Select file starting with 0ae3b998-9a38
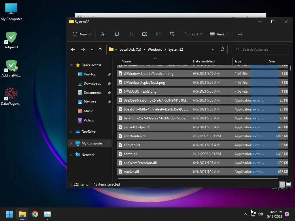Viewport: 295px width, 221px height. click(202, 100)
